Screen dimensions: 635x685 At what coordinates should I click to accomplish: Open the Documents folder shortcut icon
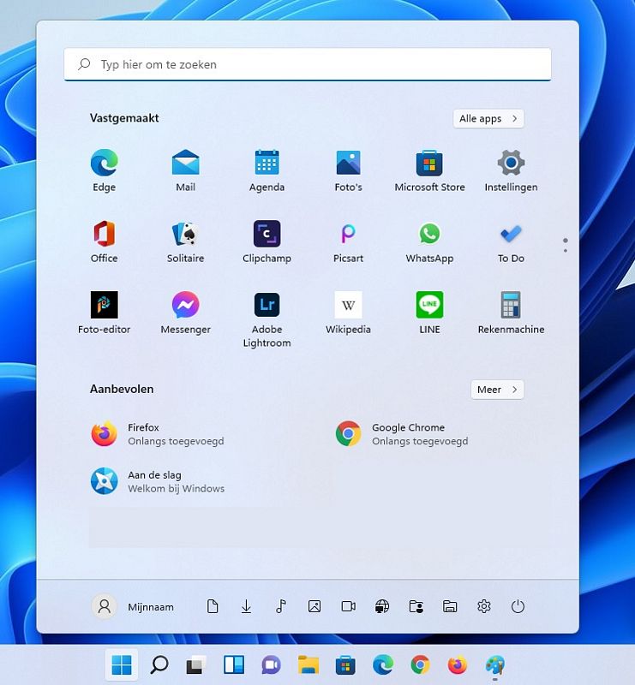(x=213, y=606)
